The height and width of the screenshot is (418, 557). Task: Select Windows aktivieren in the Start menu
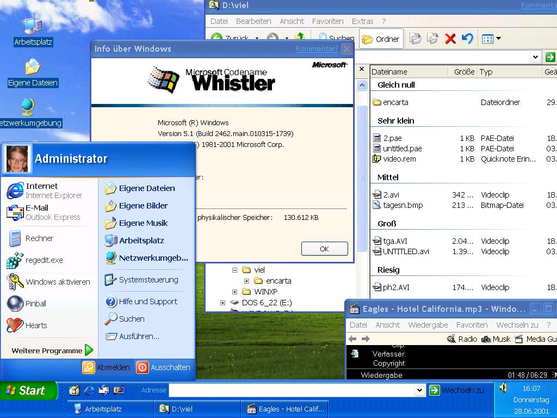tap(48, 282)
